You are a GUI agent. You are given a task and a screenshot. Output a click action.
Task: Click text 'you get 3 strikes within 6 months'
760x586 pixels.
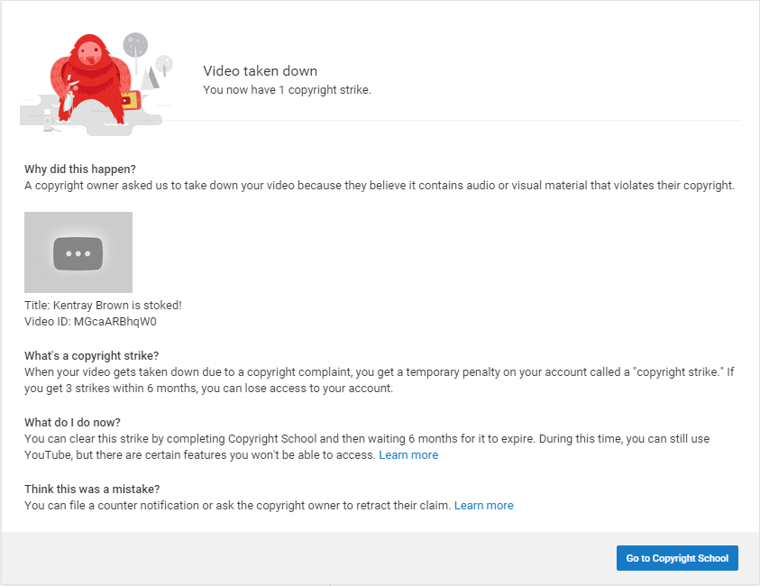111,389
